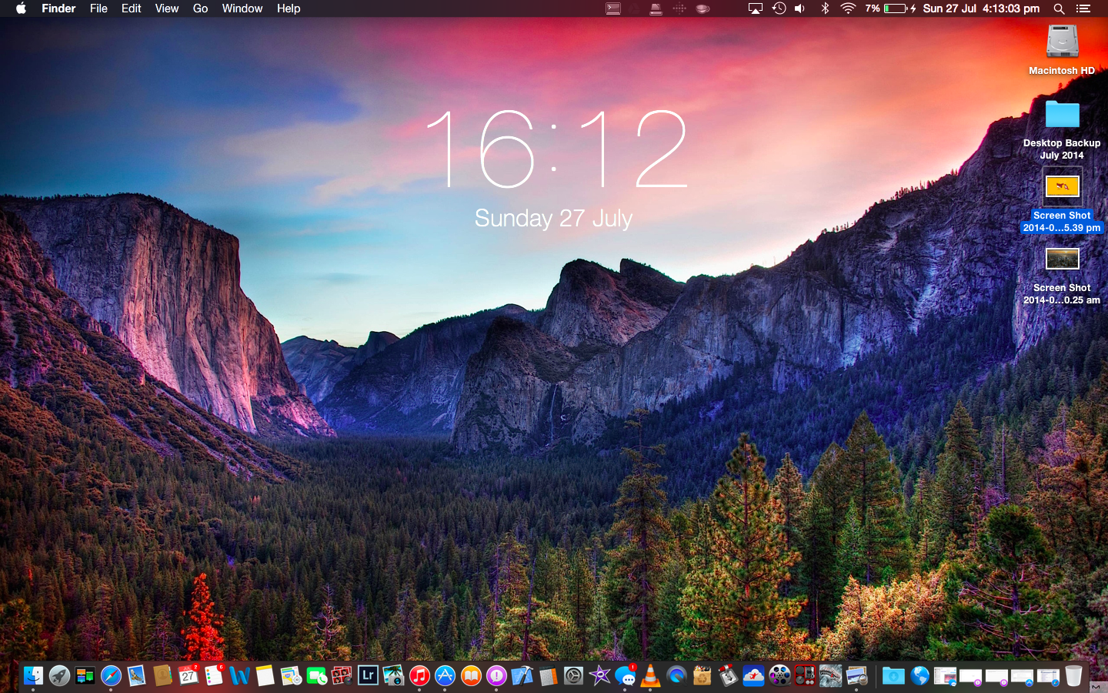Select Screen Shot ending 0.25 am
The height and width of the screenshot is (693, 1108).
[x=1062, y=275]
